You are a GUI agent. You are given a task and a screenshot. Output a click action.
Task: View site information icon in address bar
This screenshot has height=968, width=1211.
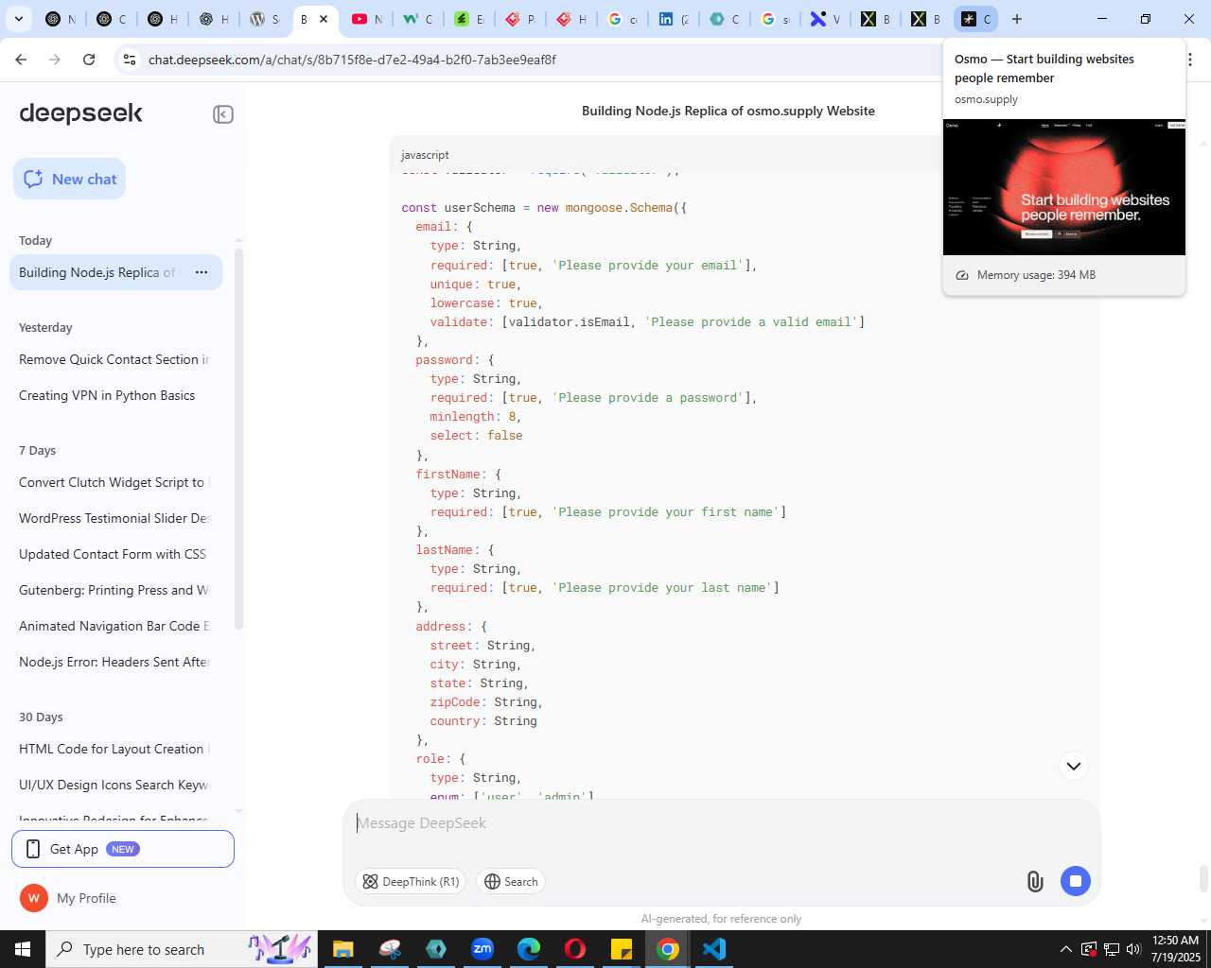pyautogui.click(x=130, y=60)
